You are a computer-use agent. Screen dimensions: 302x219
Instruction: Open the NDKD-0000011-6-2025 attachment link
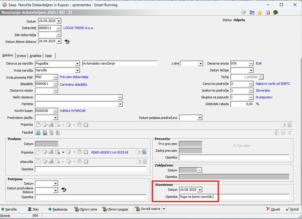tap(110, 152)
